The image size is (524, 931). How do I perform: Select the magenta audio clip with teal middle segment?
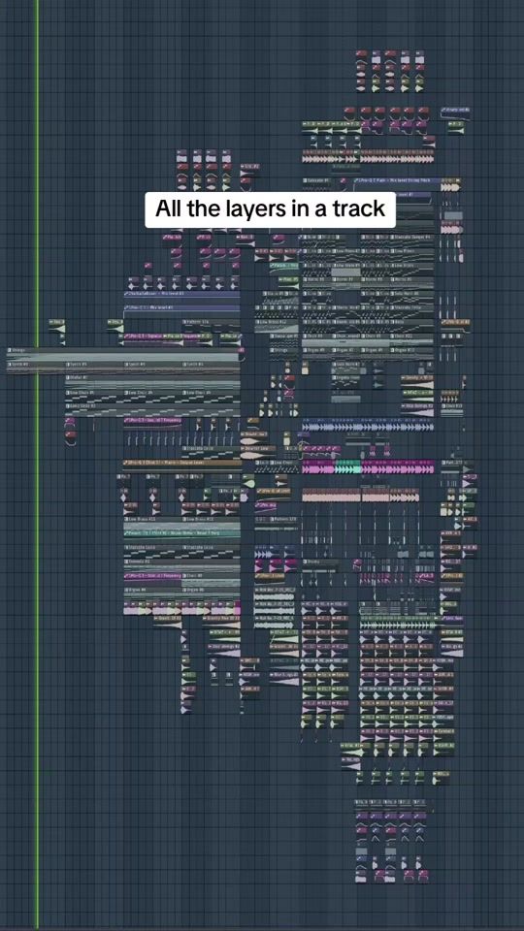click(369, 467)
